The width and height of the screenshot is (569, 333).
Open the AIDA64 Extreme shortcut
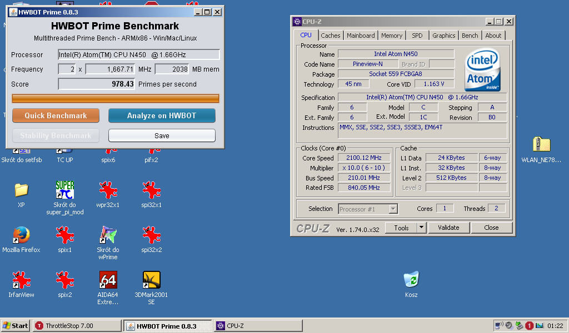click(108, 280)
